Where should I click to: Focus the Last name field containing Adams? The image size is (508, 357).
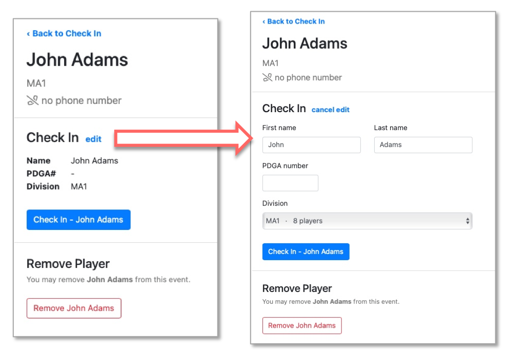423,144
